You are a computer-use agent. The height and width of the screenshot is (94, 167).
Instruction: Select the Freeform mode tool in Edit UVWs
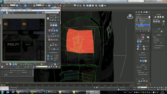(9, 13)
